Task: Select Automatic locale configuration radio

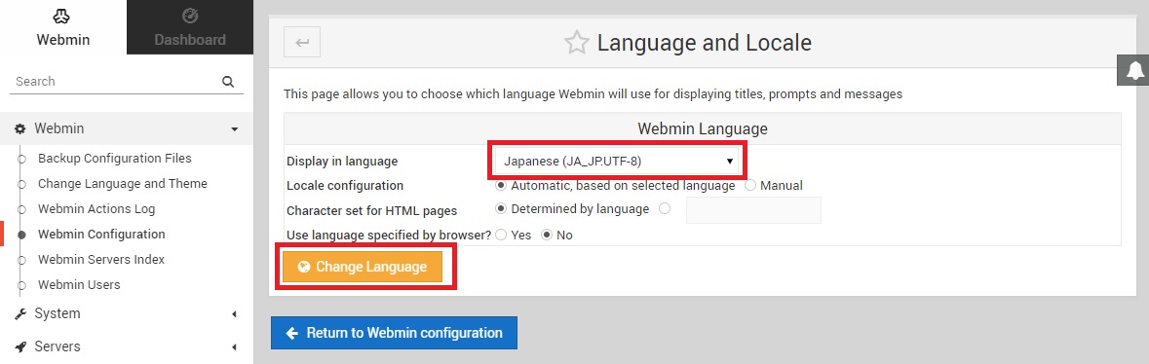Action: [x=501, y=185]
